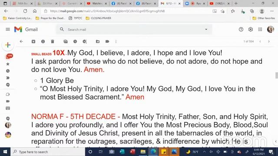This screenshot has height=156, width=278.
Task: Open Task View on taskbar
Action: click(101, 152)
